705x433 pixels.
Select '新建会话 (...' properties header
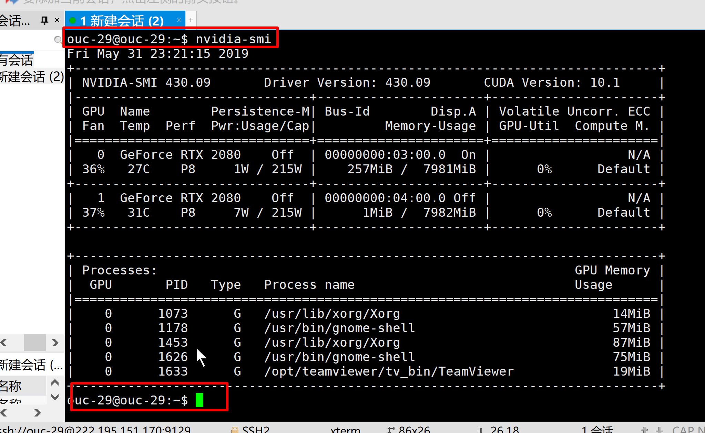[x=31, y=365]
